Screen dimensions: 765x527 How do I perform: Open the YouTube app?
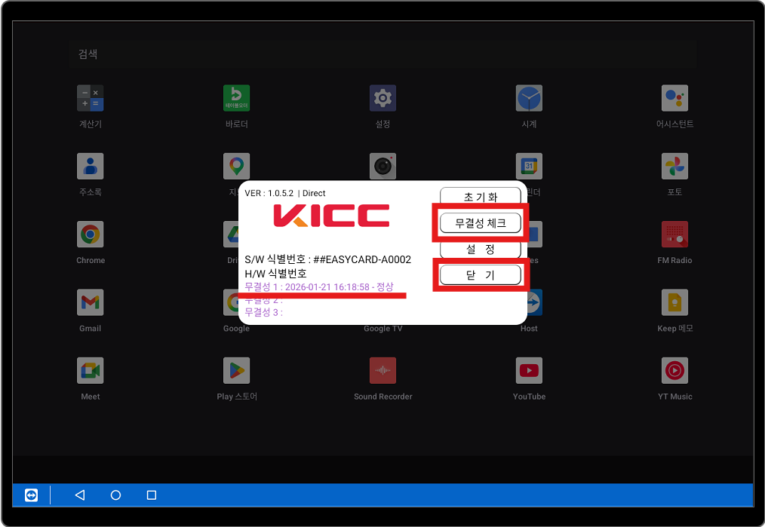point(529,371)
